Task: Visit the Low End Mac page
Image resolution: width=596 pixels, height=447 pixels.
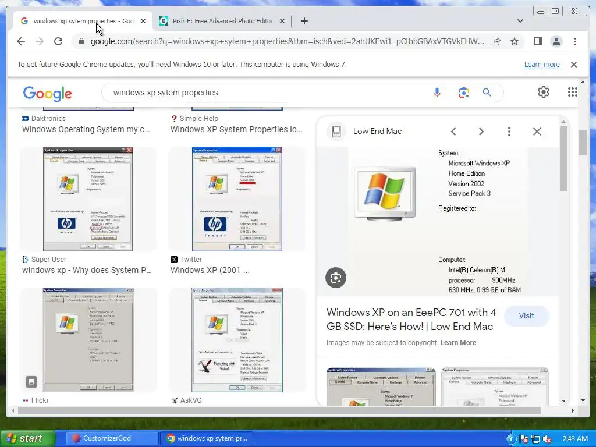Action: (526, 316)
